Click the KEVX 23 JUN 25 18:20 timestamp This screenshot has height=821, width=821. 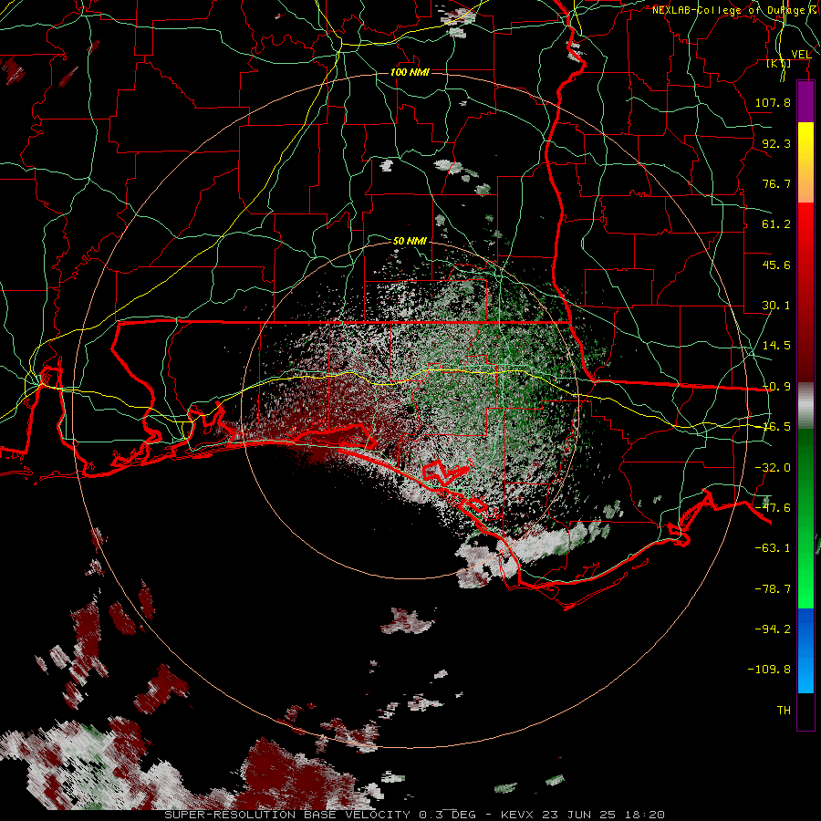point(583,815)
